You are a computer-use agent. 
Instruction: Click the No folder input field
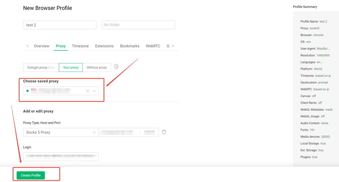click(138, 25)
